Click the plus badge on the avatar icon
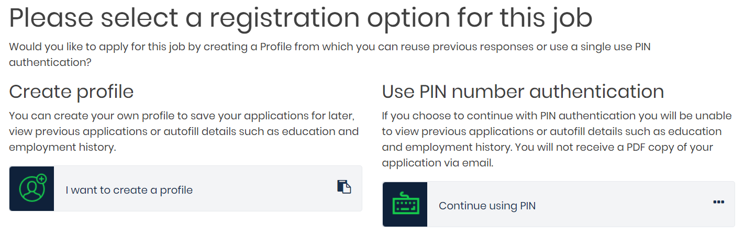The width and height of the screenshot is (744, 235). pos(42,179)
